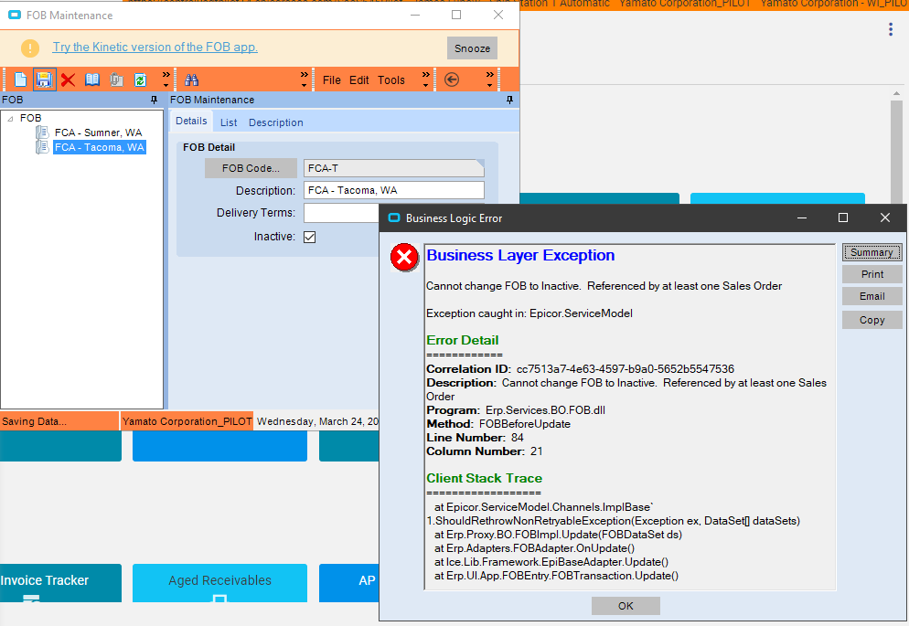Switch to the Description tab

(x=276, y=122)
